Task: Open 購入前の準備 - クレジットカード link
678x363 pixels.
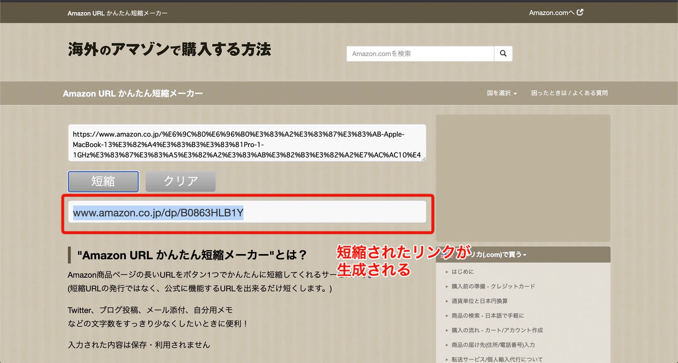Action: pos(493,286)
